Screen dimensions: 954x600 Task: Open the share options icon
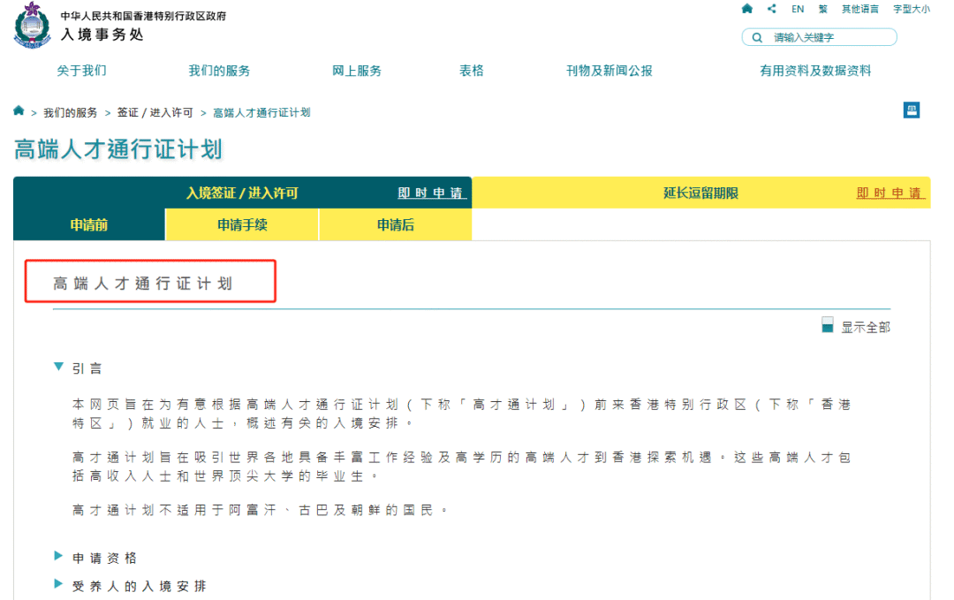(x=770, y=9)
